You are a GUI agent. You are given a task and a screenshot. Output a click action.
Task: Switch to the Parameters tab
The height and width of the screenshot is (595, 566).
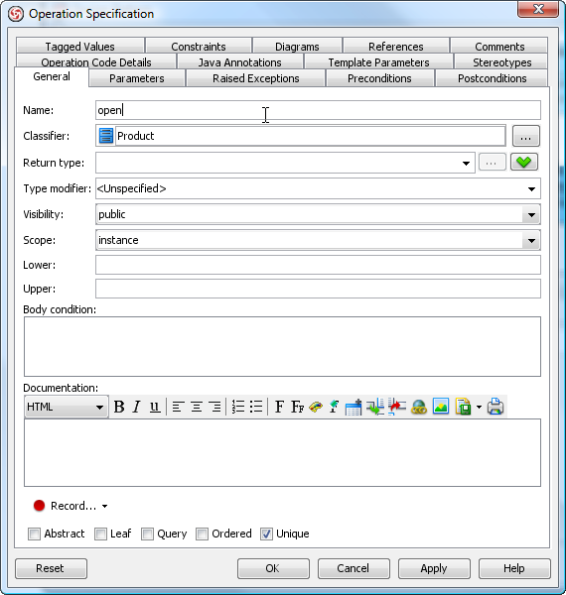[137, 78]
